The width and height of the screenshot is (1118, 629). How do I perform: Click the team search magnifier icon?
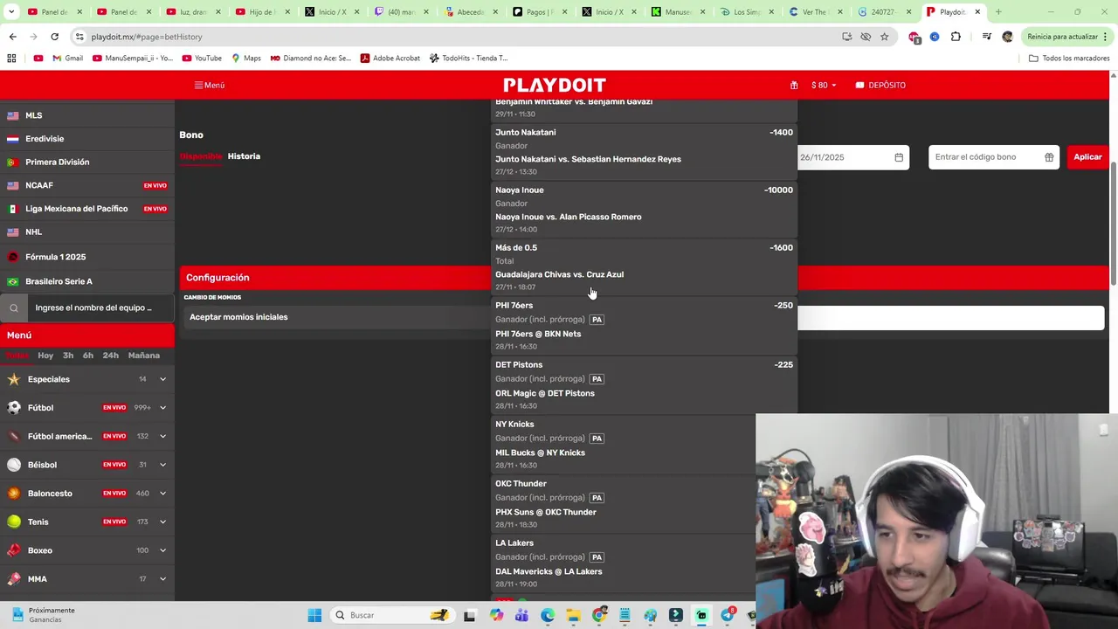click(x=14, y=308)
